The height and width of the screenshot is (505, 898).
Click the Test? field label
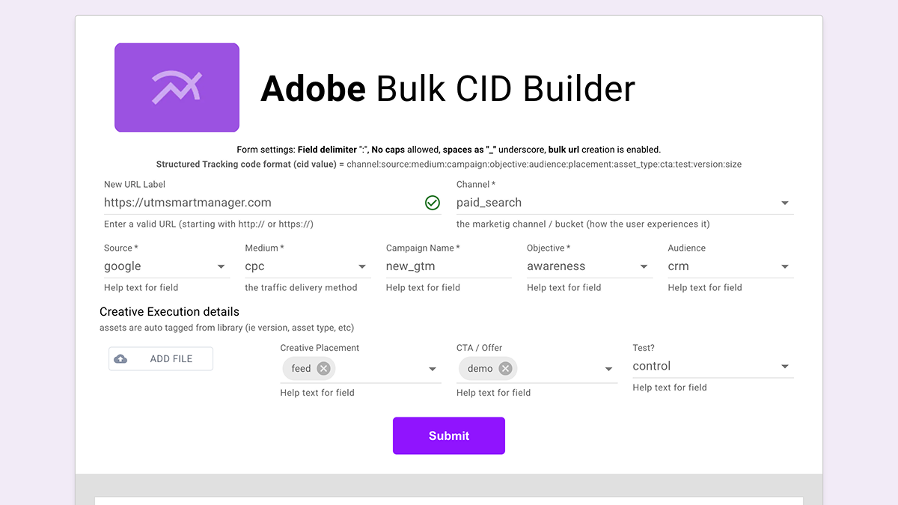pyautogui.click(x=644, y=348)
